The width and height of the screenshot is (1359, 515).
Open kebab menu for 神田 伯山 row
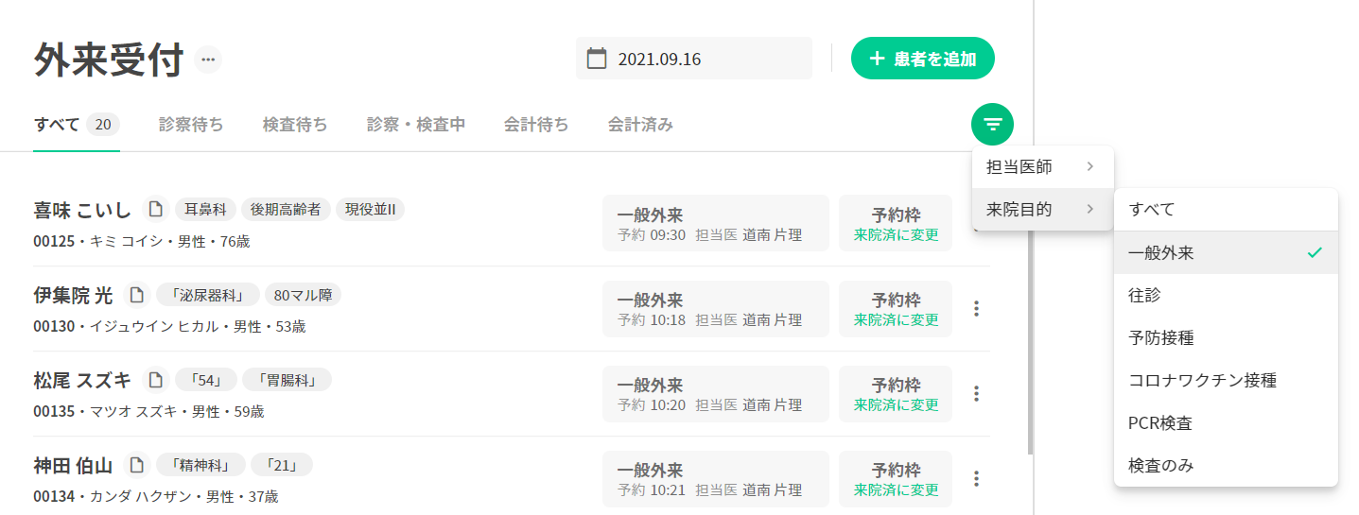977,478
